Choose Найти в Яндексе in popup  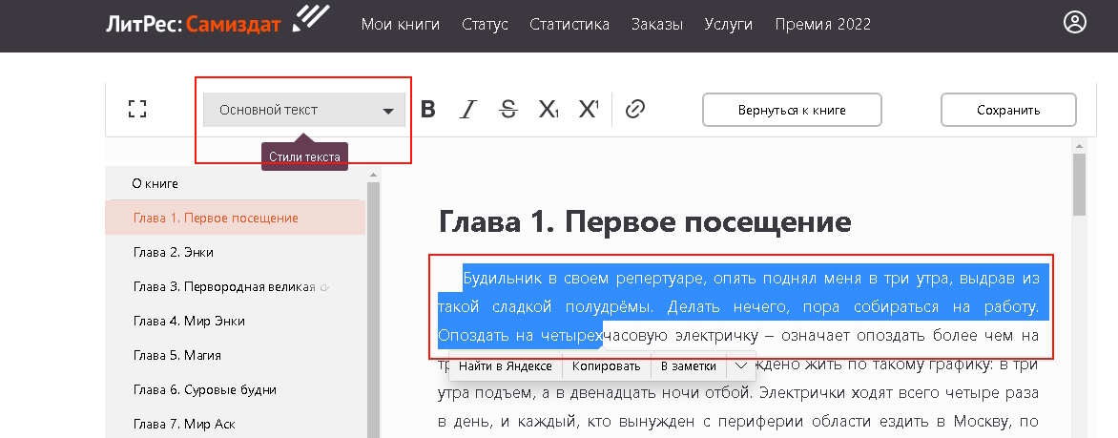pyautogui.click(x=505, y=365)
